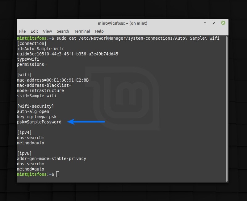Minimize the terminal window
The height and width of the screenshot is (201, 247).
(205, 23)
